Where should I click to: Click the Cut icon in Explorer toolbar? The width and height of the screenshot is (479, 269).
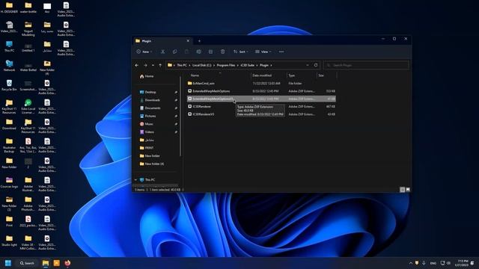pos(163,52)
